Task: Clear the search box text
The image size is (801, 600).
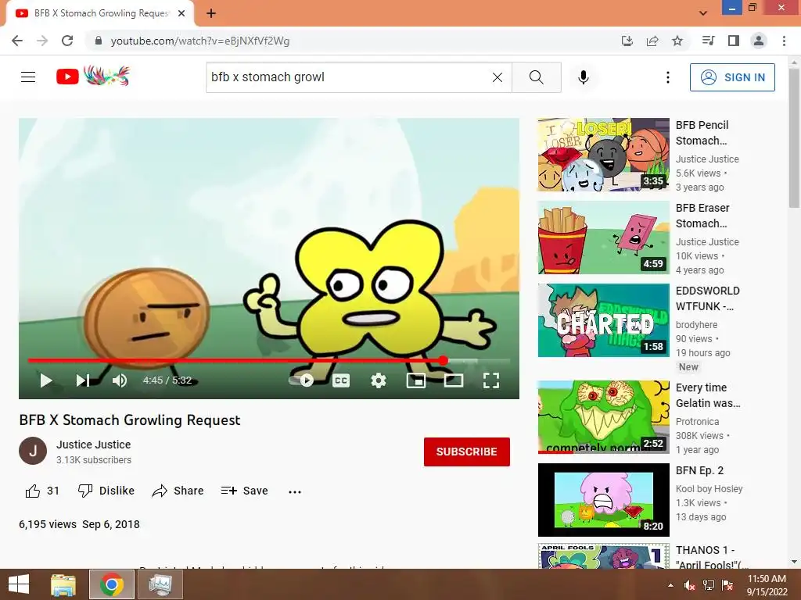Action: point(497,77)
